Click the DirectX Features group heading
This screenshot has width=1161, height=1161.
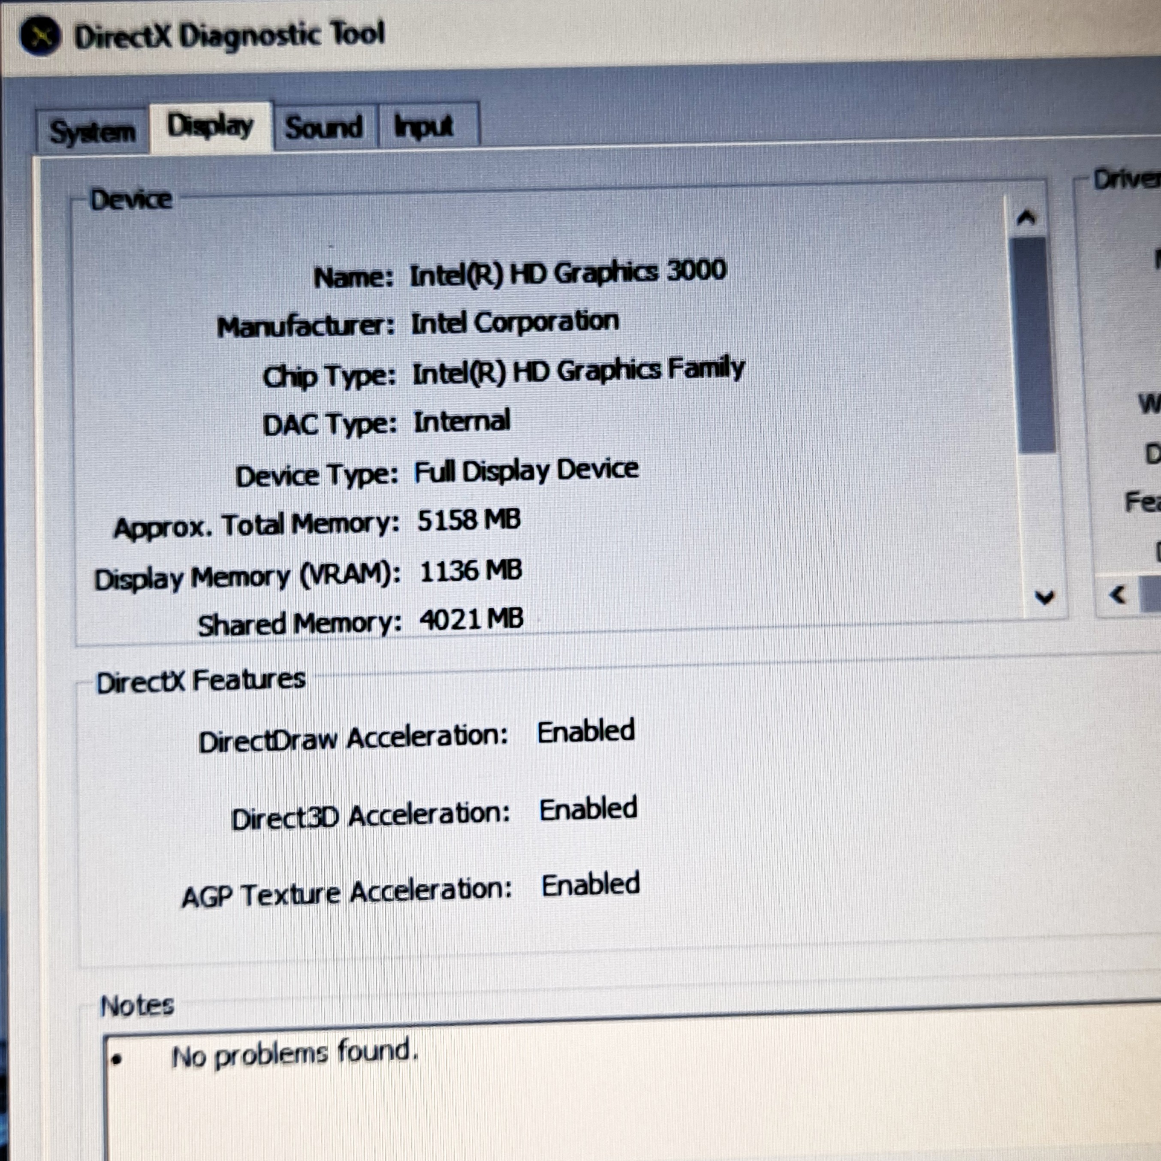[201, 681]
